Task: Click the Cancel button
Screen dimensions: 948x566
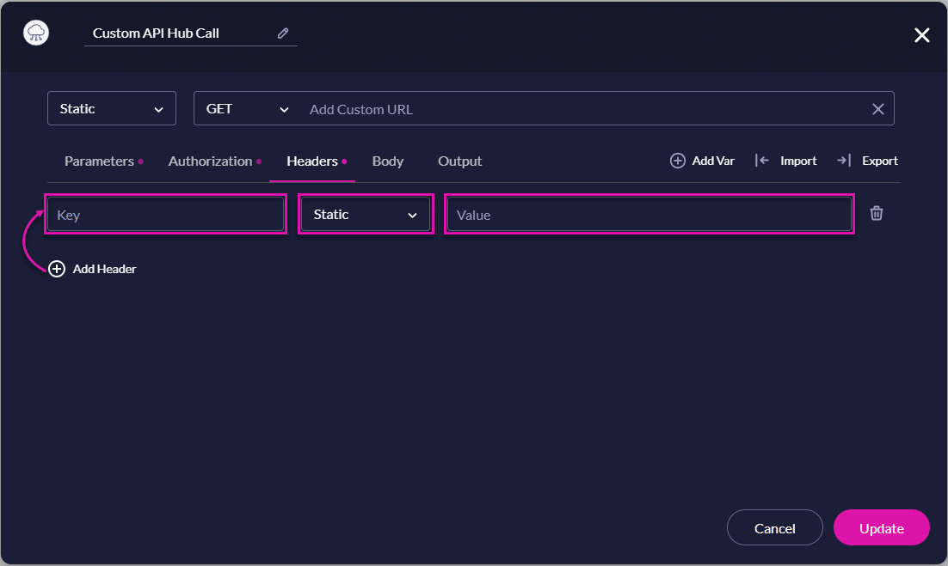Action: click(x=774, y=527)
